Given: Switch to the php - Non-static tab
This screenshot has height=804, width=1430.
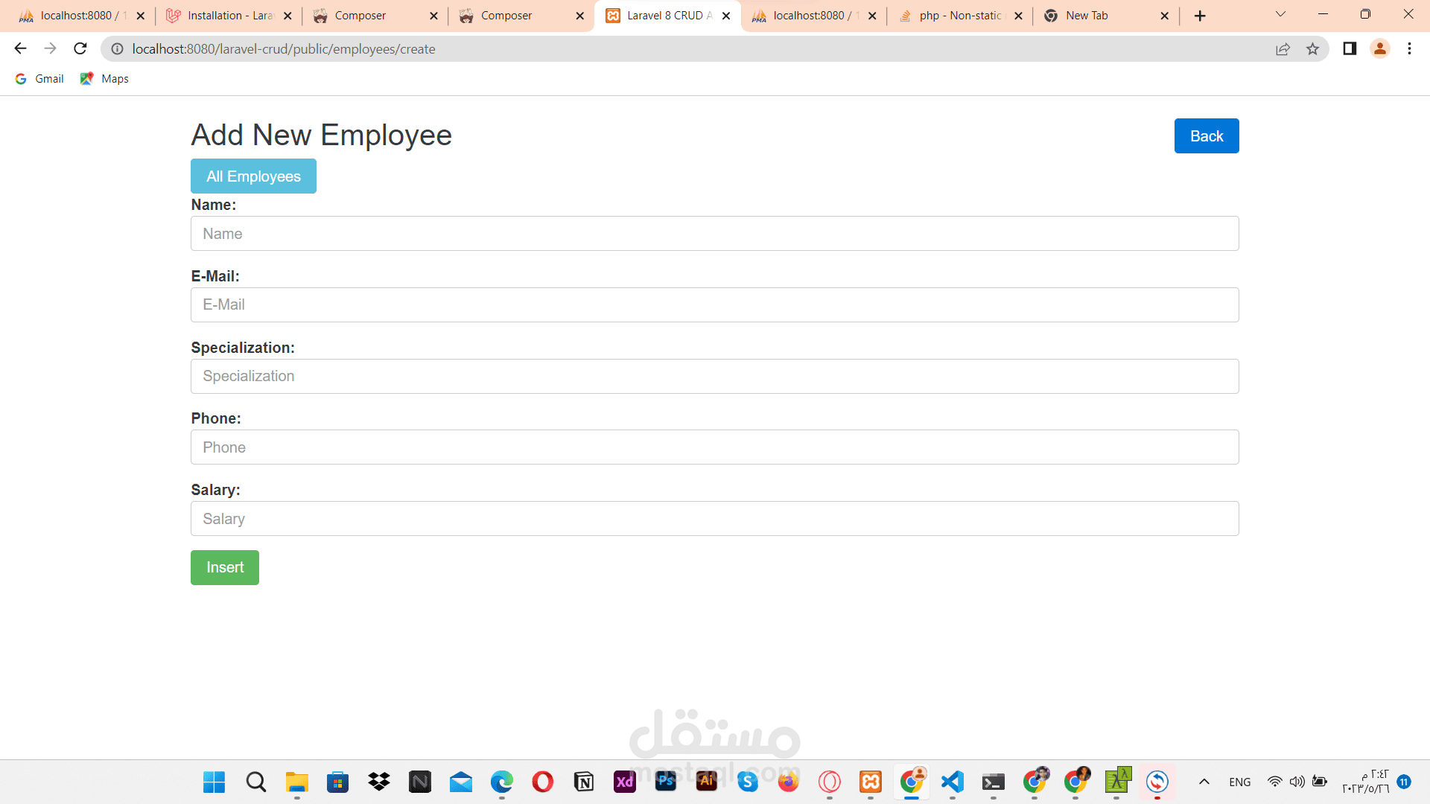Looking at the screenshot, I should (x=959, y=16).
